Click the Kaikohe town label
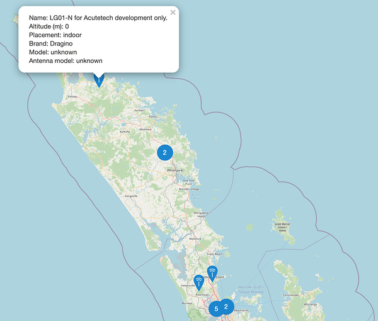Image resolution: width=378 pixels, height=321 pixels. click(125, 132)
